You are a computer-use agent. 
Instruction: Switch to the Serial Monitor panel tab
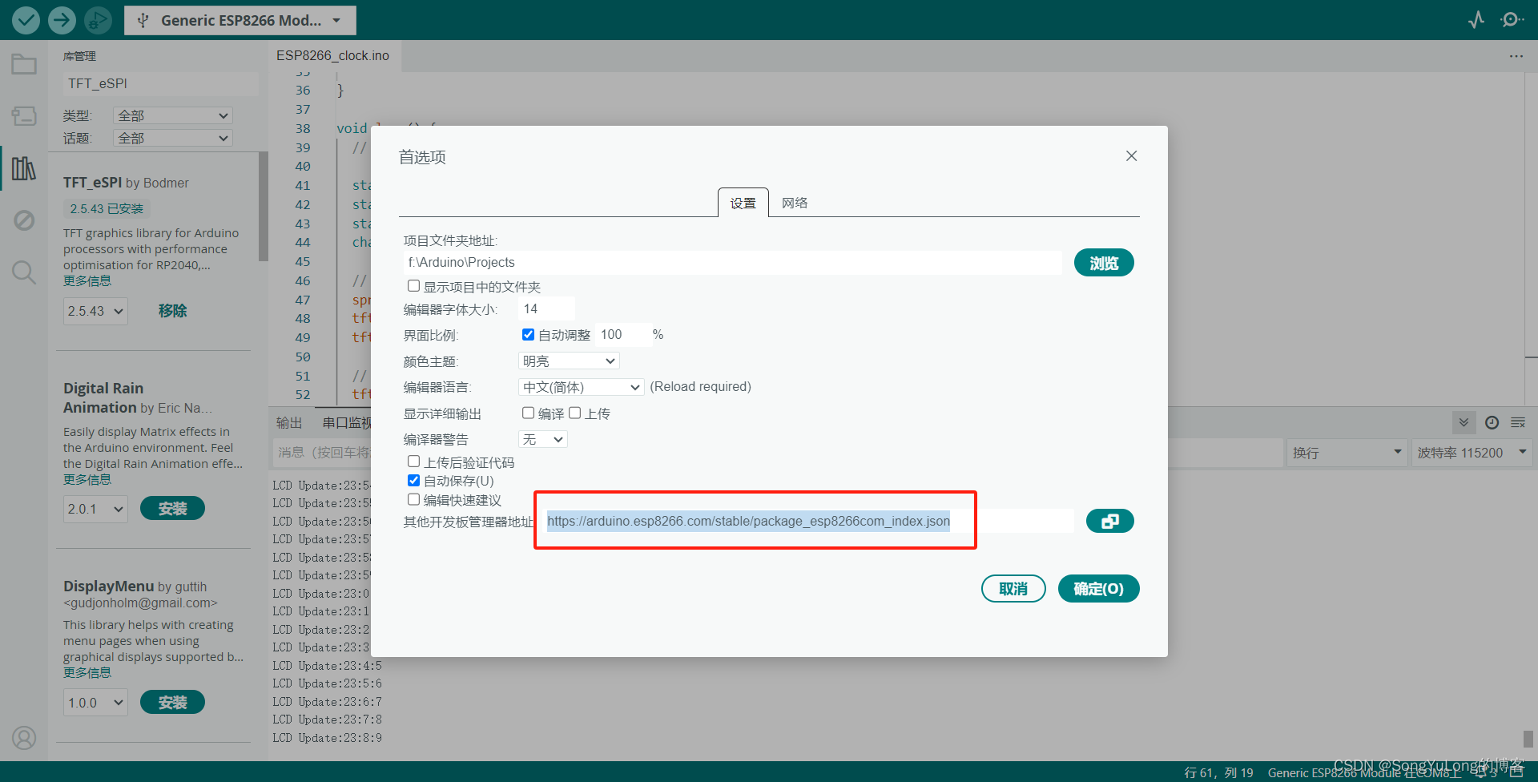(346, 422)
